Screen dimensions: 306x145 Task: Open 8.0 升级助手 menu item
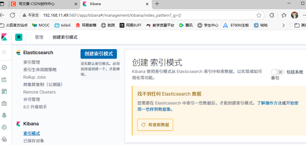pyautogui.click(x=35, y=107)
